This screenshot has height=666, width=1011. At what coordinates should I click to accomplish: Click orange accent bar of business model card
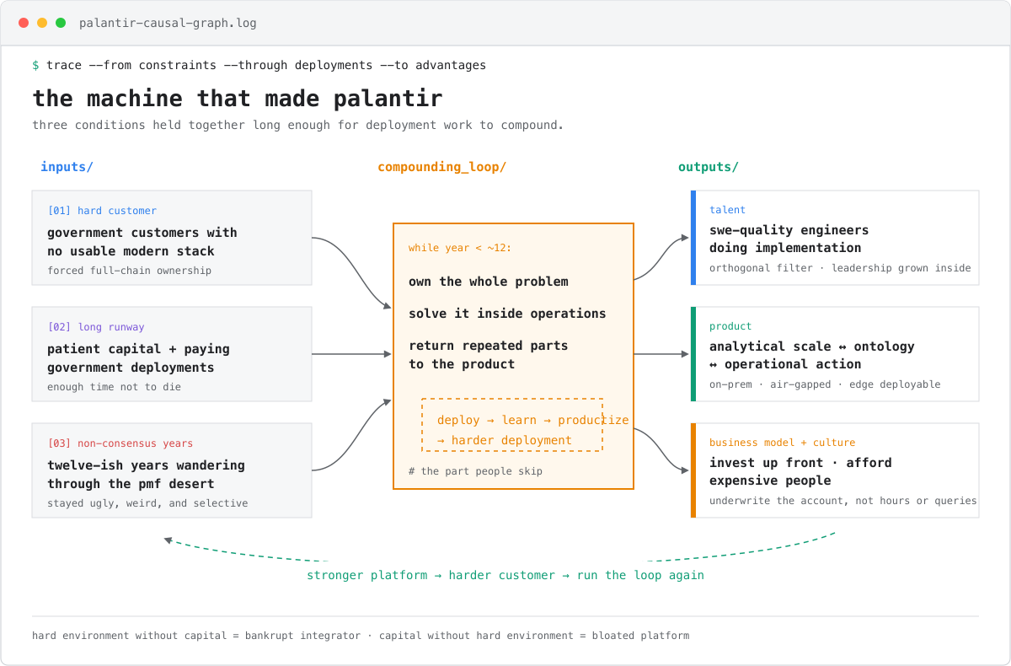coord(693,470)
